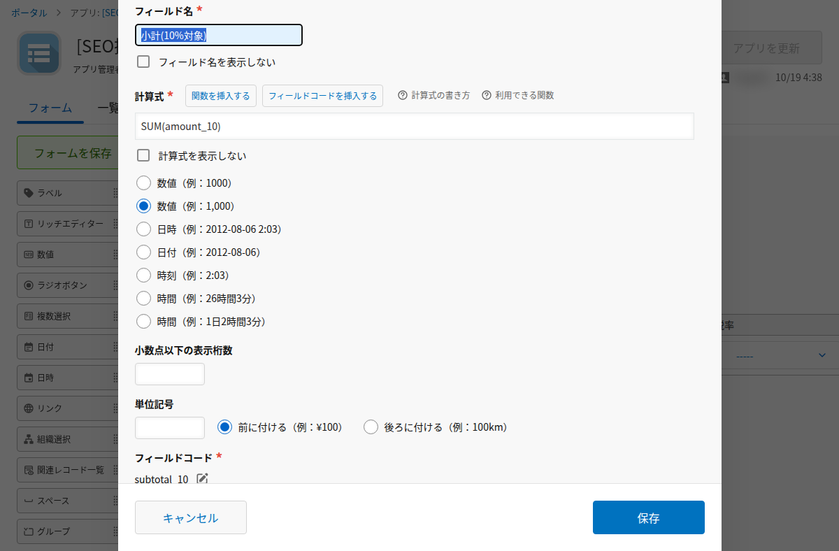Click 保存 to save field settings
Viewport: 839px width, 551px height.
click(649, 517)
